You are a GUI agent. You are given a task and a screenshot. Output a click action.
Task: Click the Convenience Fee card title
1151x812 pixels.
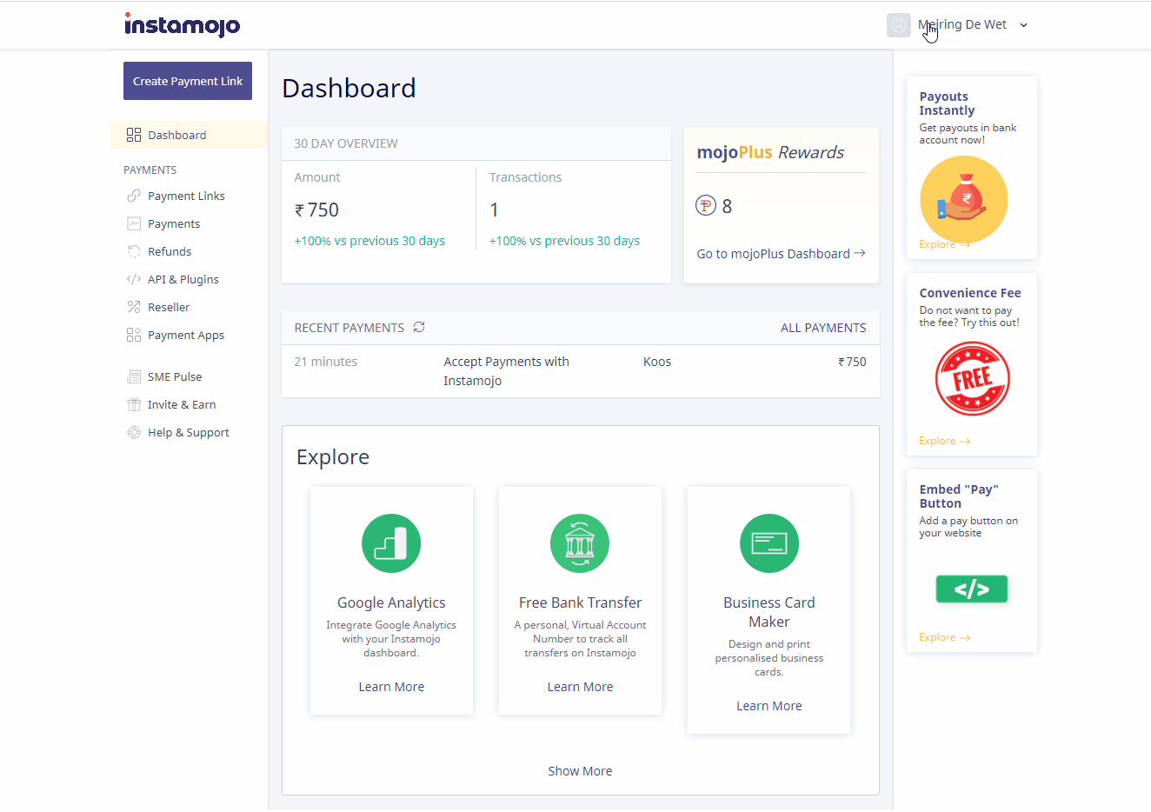970,293
